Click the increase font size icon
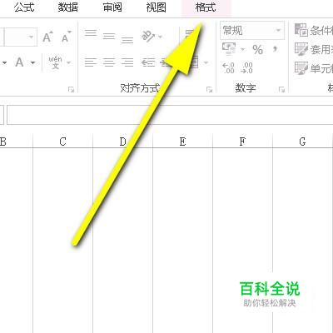The width and height of the screenshot is (333, 333). [47, 37]
